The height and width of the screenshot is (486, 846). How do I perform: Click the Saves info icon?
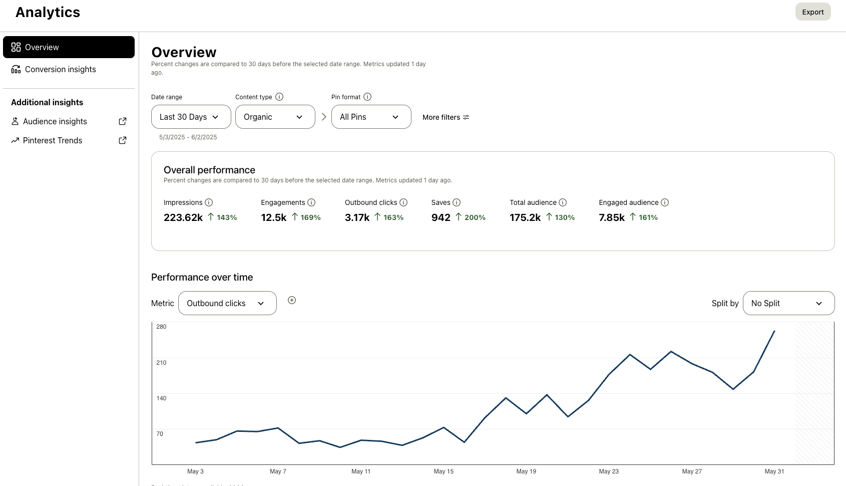(x=456, y=202)
